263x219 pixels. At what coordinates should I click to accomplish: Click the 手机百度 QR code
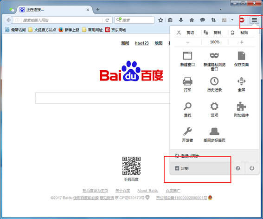point(131,166)
